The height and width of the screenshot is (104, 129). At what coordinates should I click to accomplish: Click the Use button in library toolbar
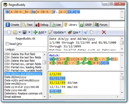click(x=73, y=32)
